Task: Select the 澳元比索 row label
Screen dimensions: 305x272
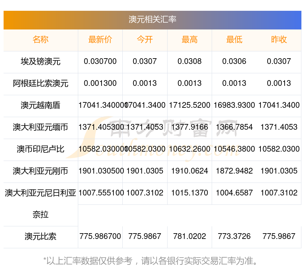Action: tap(41, 236)
